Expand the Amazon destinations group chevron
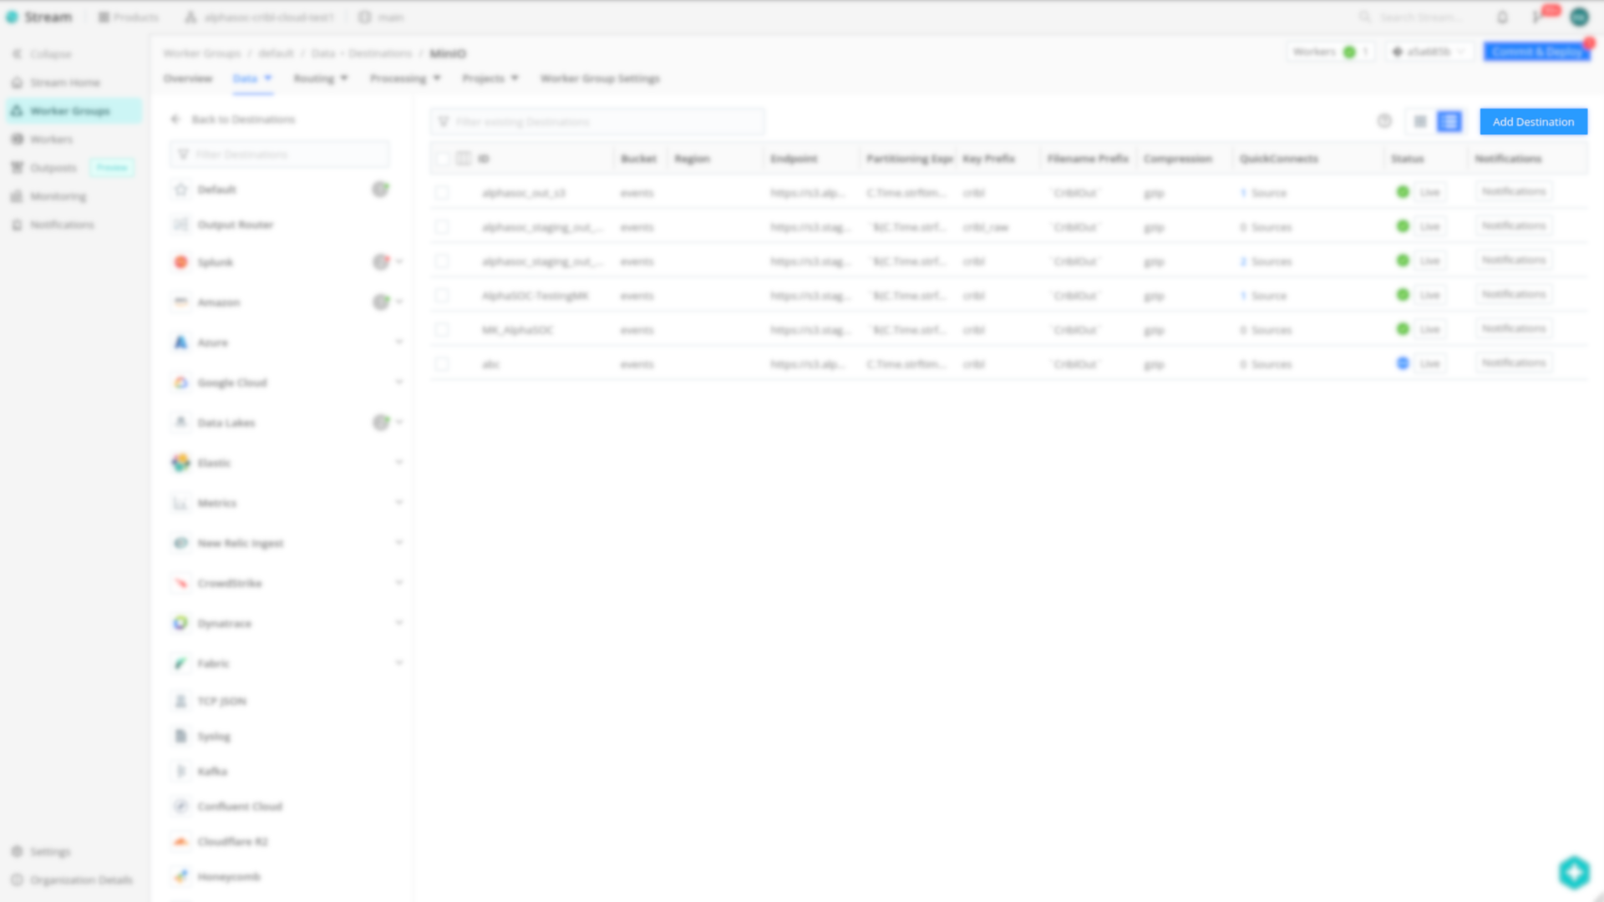This screenshot has height=902, width=1604. pyautogui.click(x=398, y=302)
